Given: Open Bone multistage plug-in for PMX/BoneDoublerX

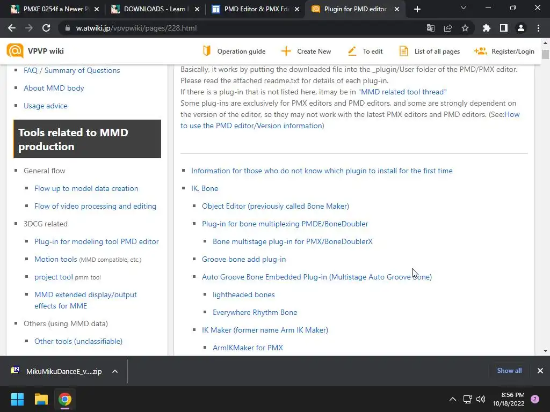Looking at the screenshot, I should 293,241.
